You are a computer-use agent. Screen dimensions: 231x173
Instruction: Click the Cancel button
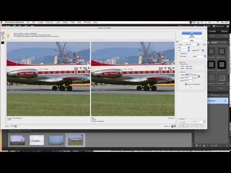pos(192,37)
